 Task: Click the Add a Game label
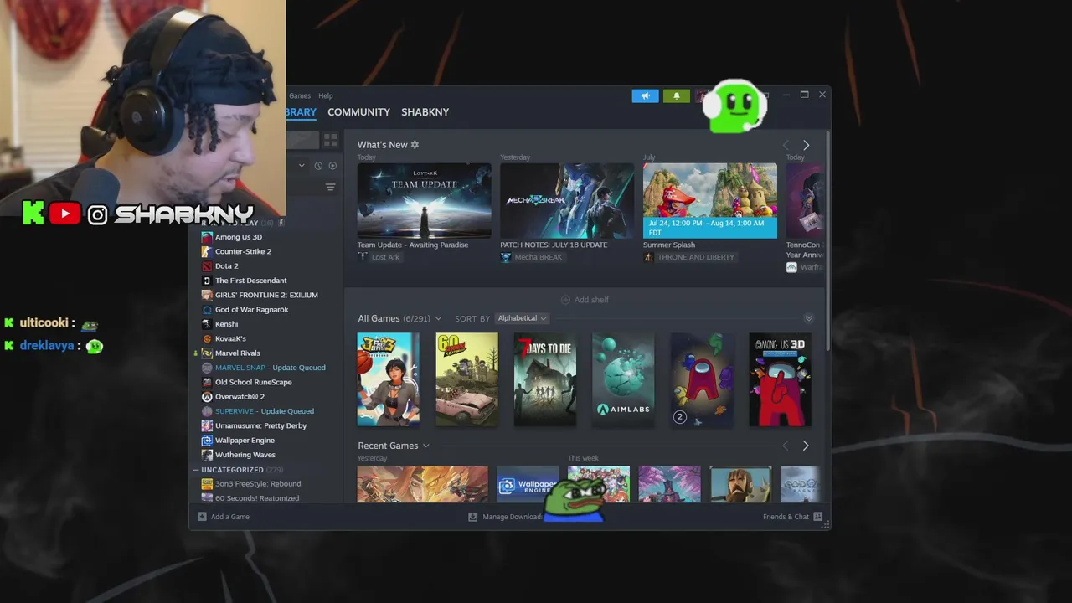[230, 517]
